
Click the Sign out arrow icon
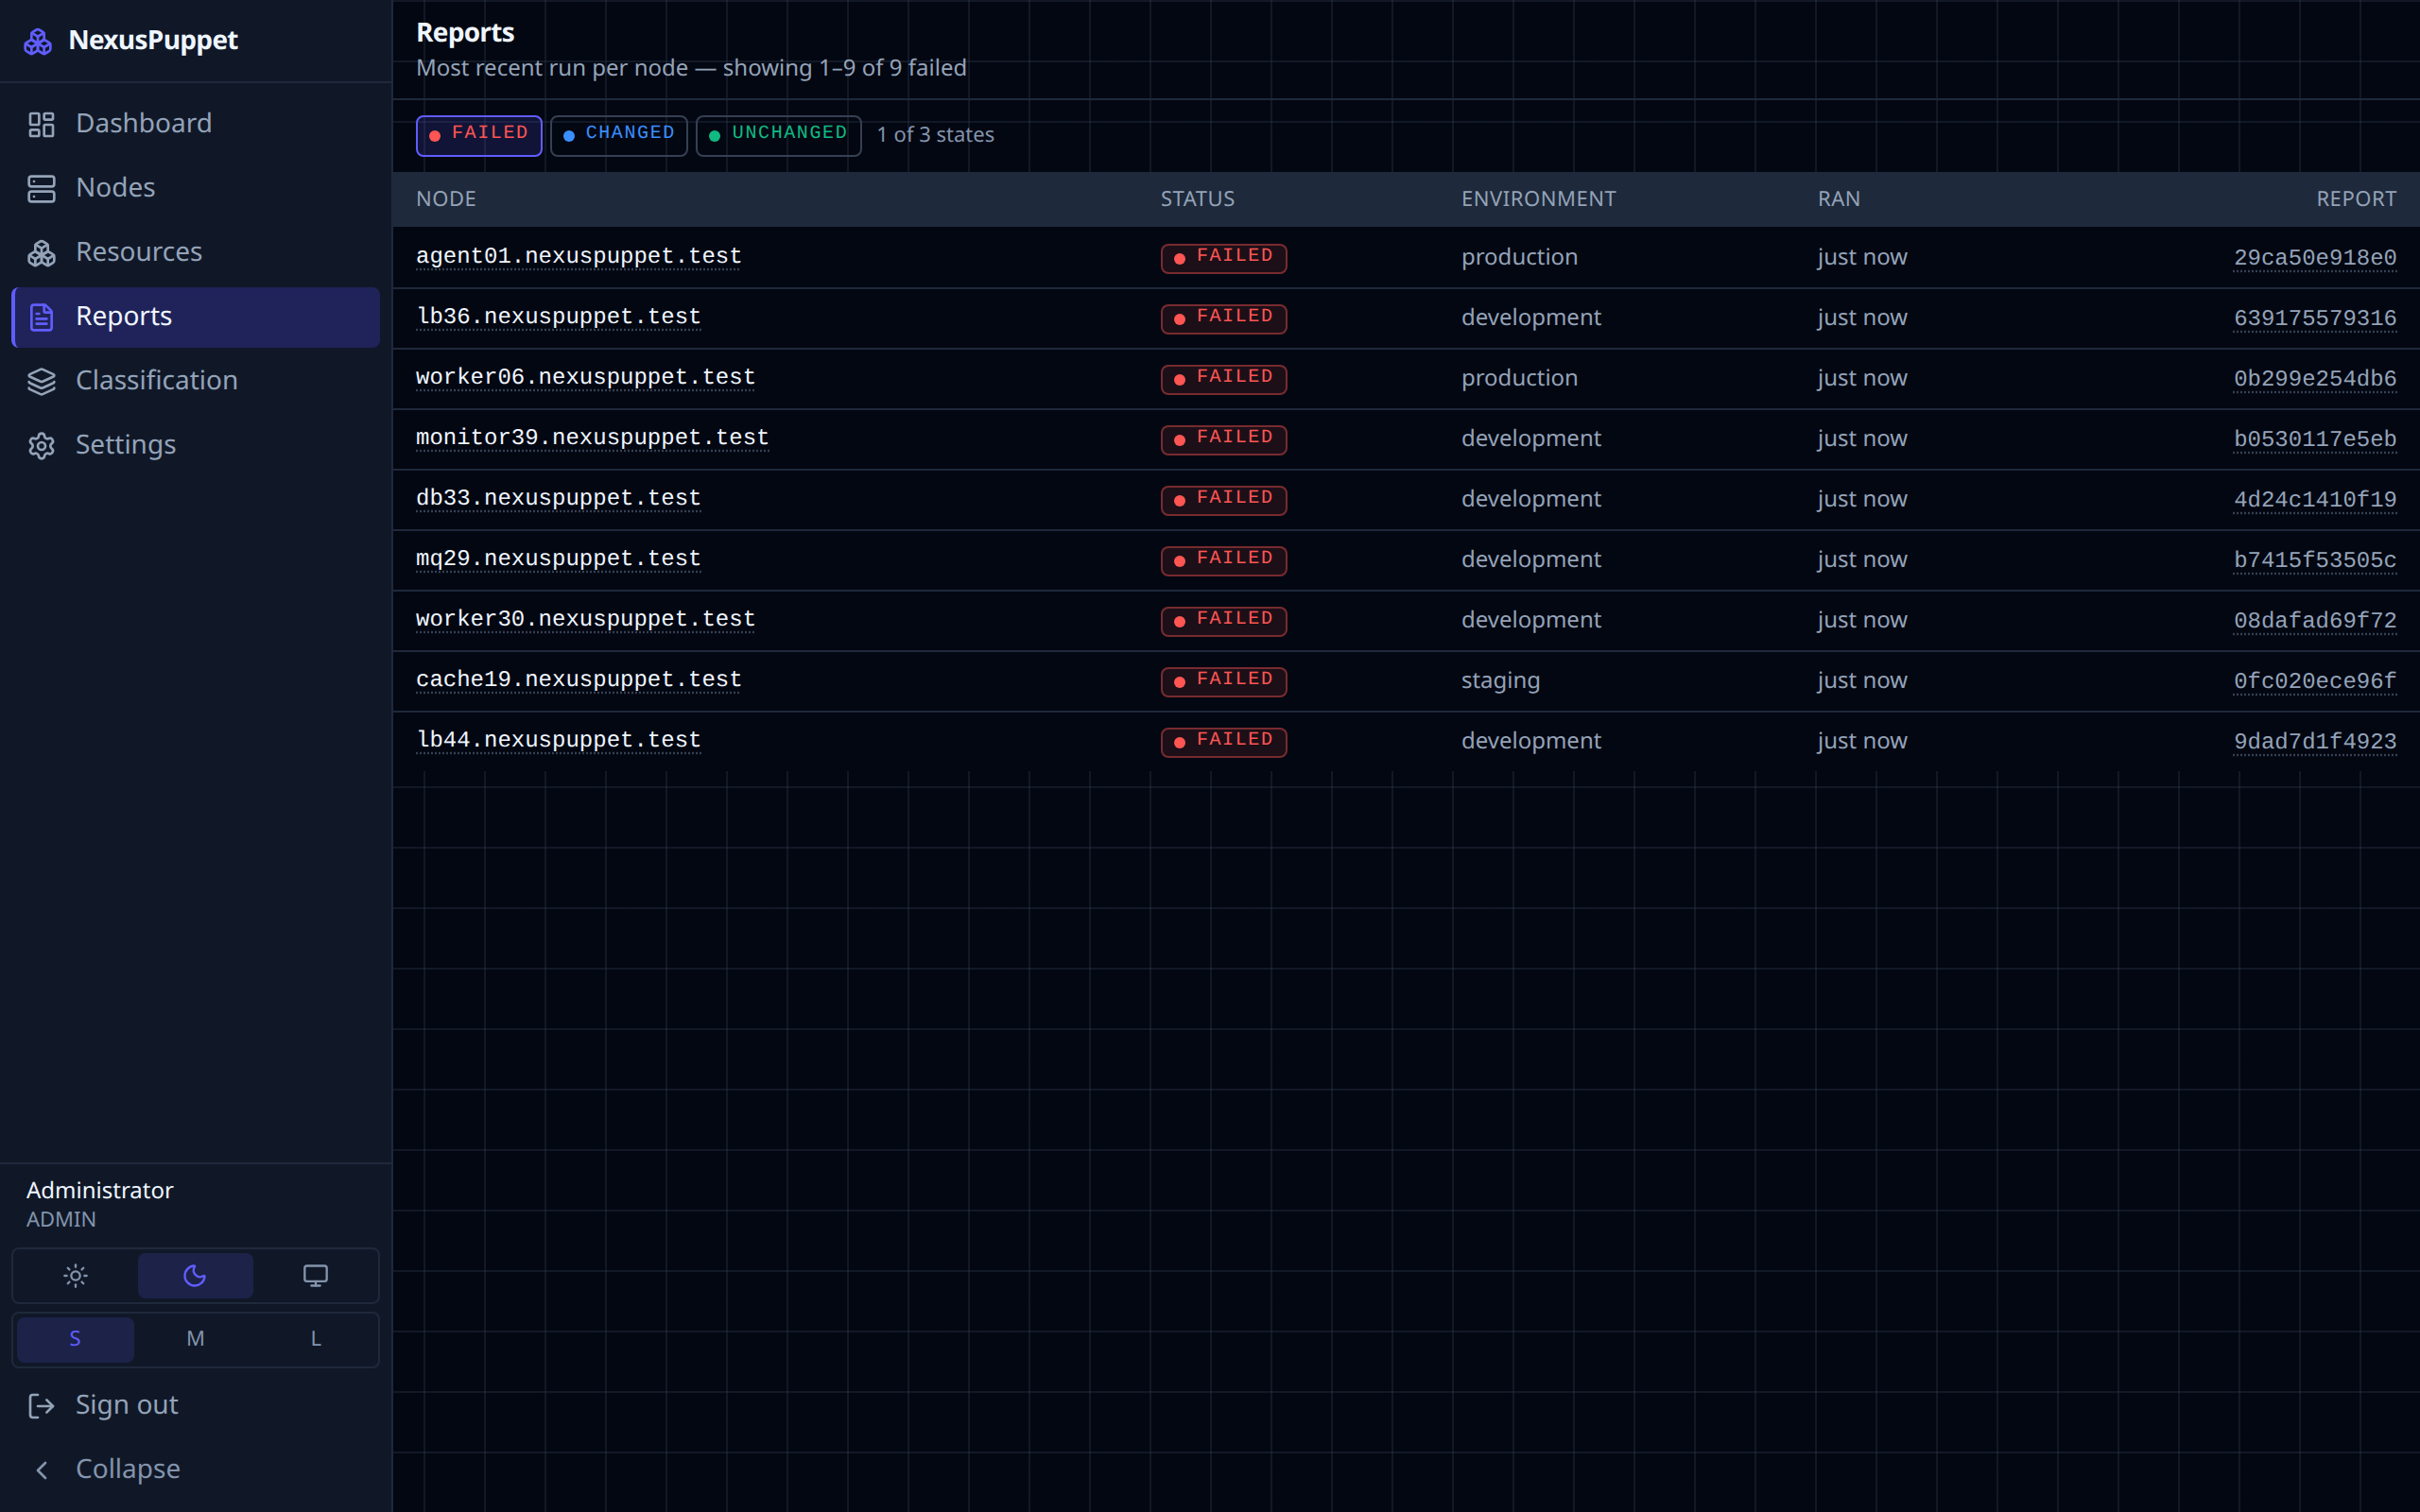click(x=41, y=1405)
